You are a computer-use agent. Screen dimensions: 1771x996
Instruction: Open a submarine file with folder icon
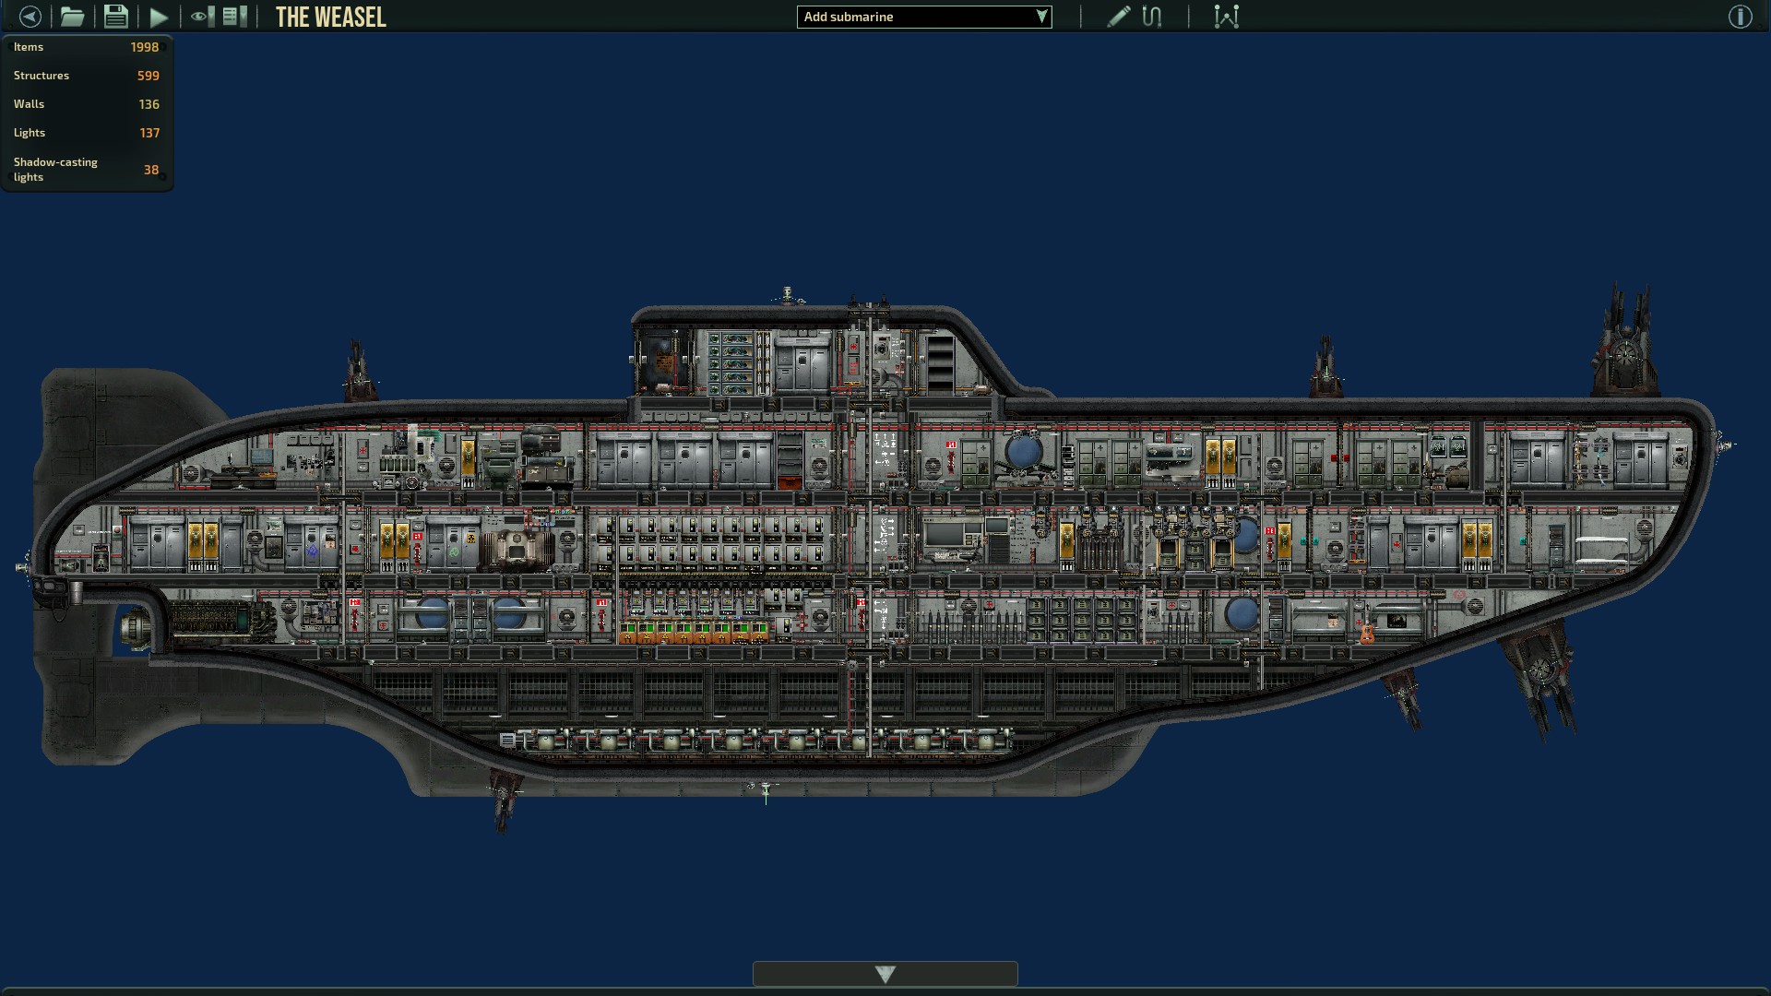pyautogui.click(x=72, y=17)
